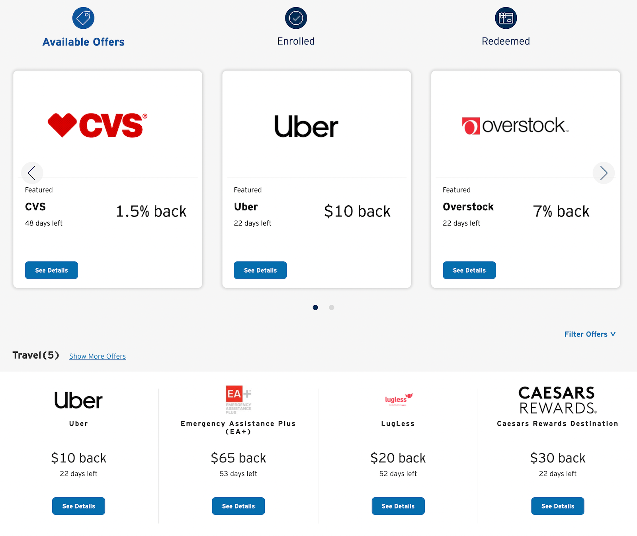
Task: Click the Available Offers tag icon
Action: point(83,18)
